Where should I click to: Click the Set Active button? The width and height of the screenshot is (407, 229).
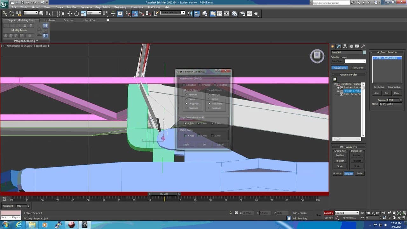pyautogui.click(x=379, y=87)
